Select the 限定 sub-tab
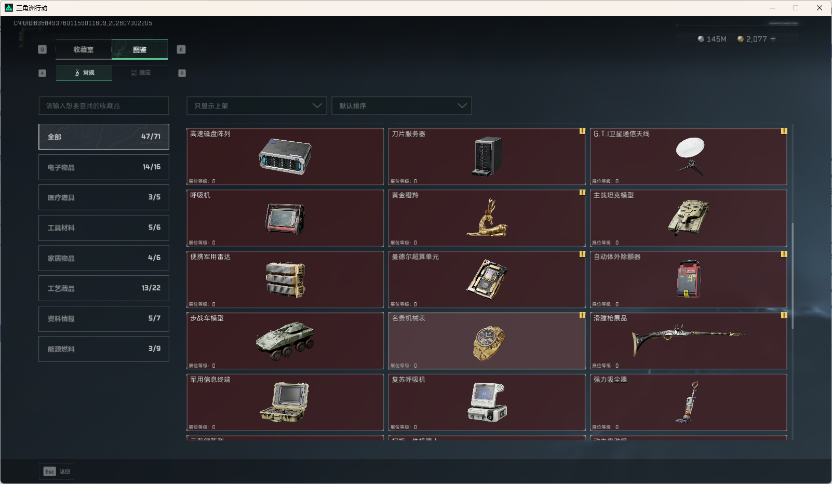 [140, 73]
